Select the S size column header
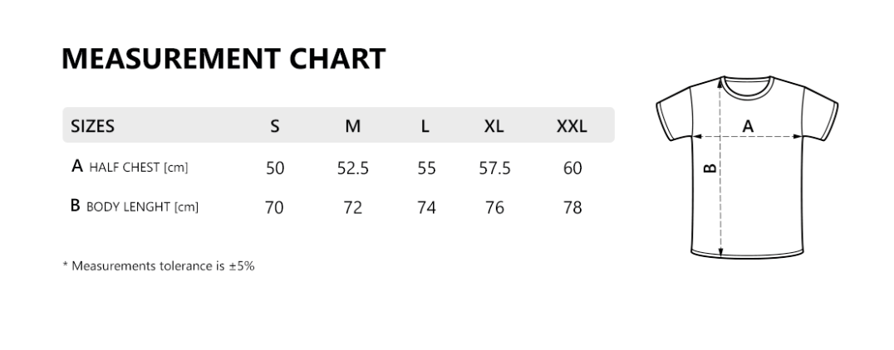 275,126
